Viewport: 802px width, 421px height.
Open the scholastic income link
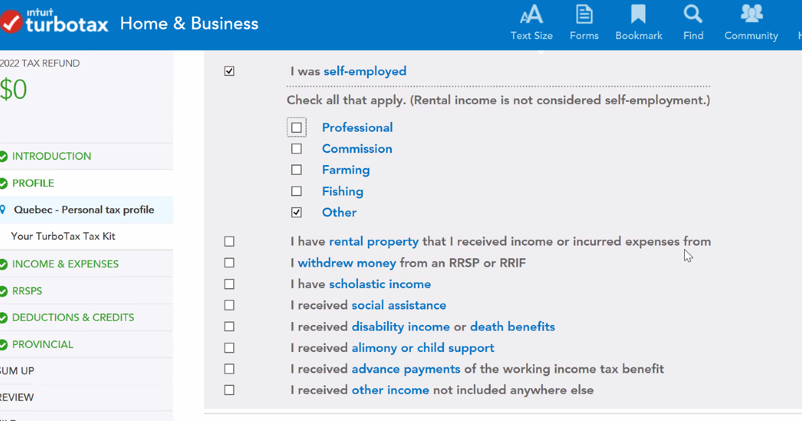point(380,284)
